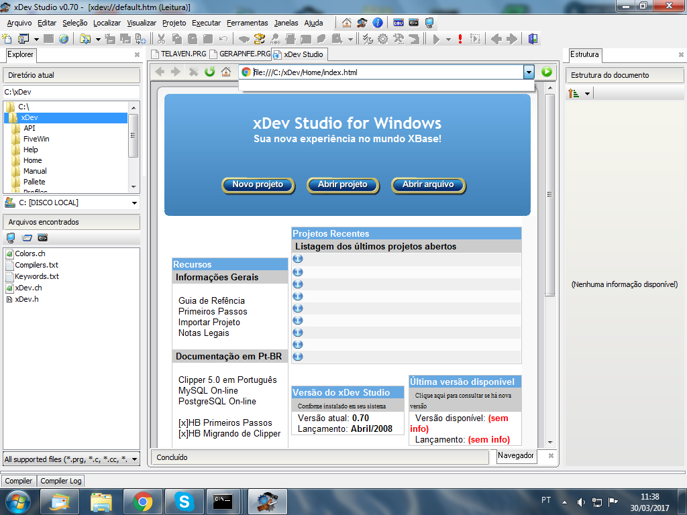Open the Primeiros Passos link
Screen dimensions: 687x515
(213, 311)
